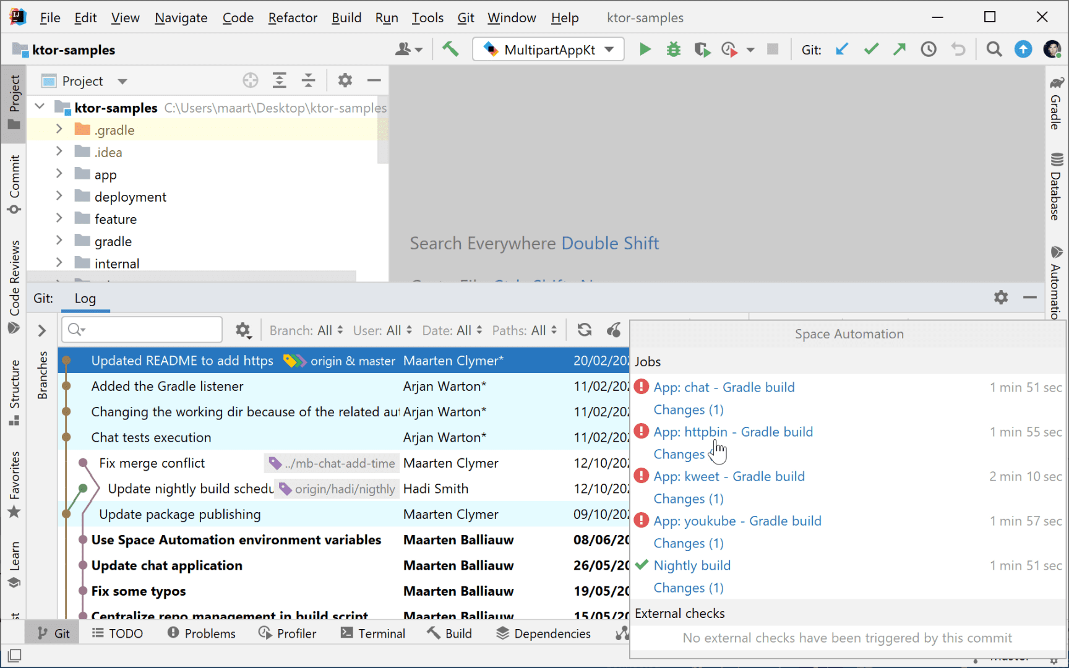The height and width of the screenshot is (668, 1069).
Task: Click Collapse All in Project panel
Action: click(308, 80)
